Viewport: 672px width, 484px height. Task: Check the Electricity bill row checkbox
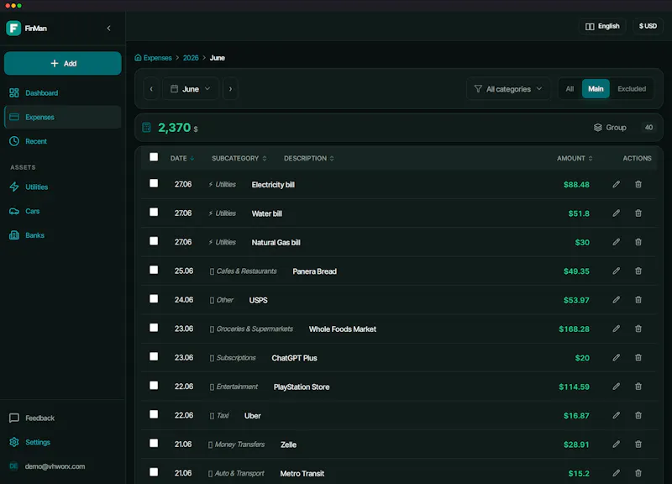click(x=154, y=183)
